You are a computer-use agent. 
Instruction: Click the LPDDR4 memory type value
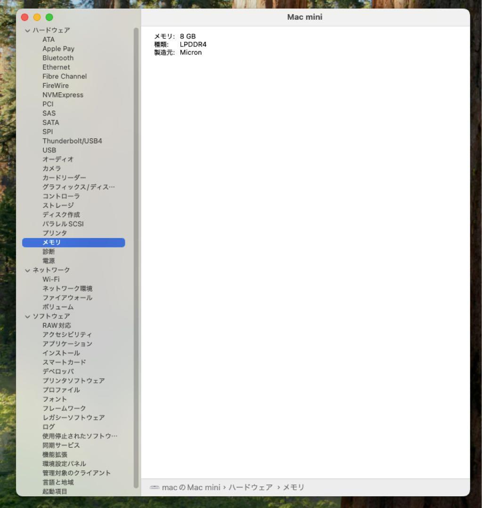(193, 44)
